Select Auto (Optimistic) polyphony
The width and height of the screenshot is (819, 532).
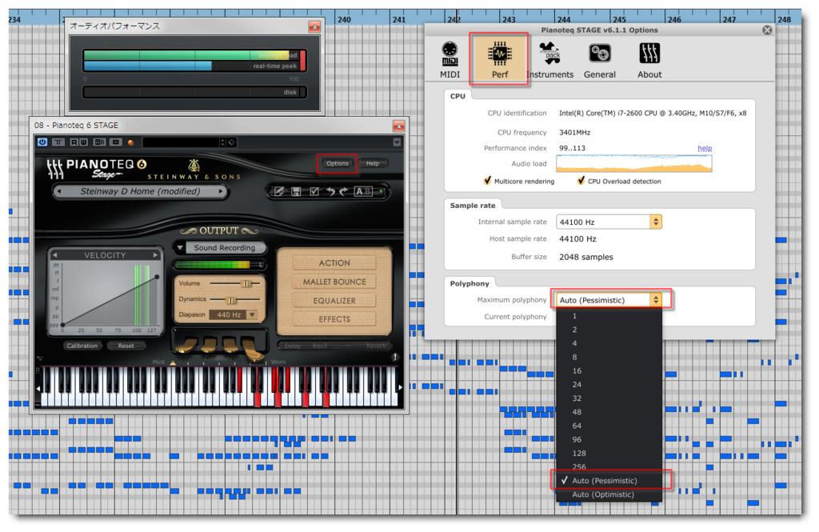pos(609,494)
